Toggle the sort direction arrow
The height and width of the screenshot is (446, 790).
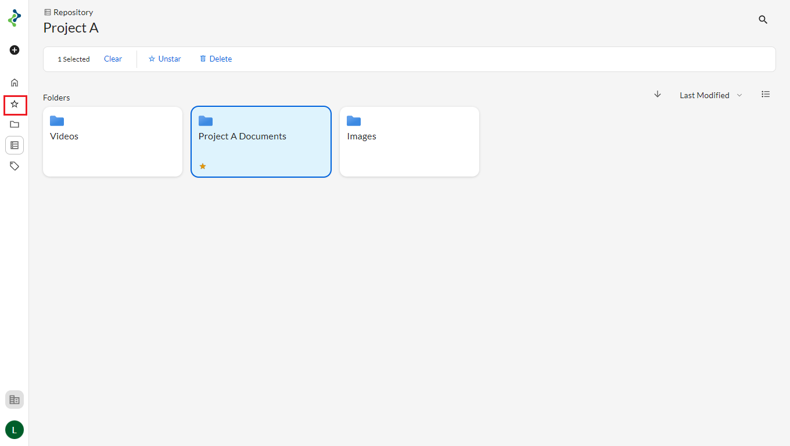click(x=658, y=94)
